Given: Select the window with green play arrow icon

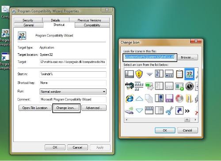Looking at the screenshot, I should point(179,86).
